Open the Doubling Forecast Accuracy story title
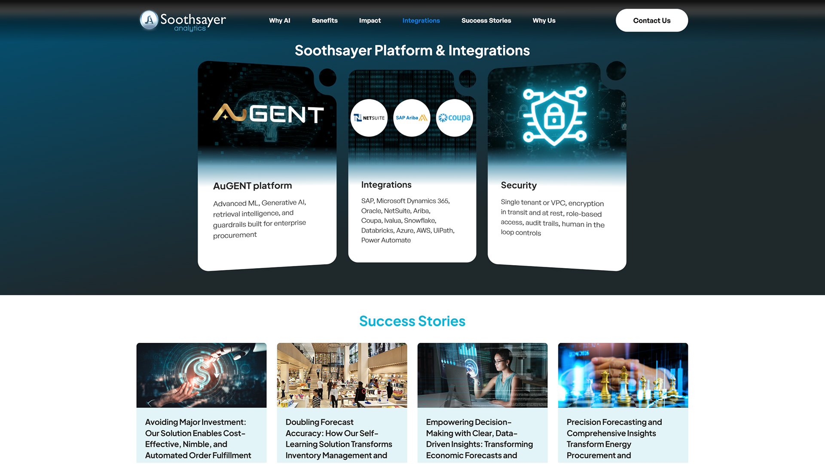 [x=339, y=438]
